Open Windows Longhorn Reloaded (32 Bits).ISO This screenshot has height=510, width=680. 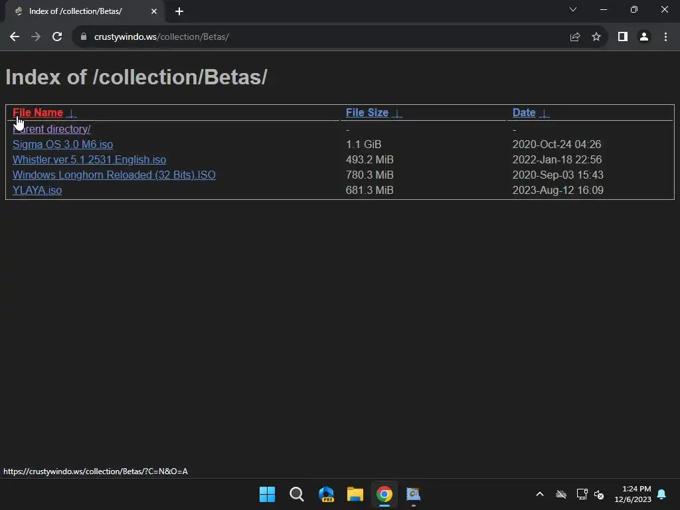tap(114, 175)
